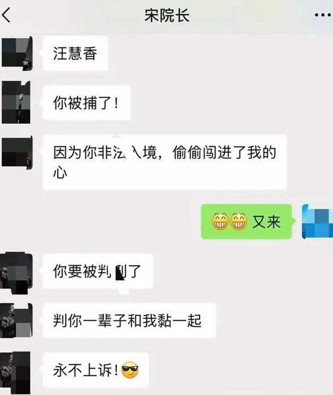The width and height of the screenshot is (333, 395).
Task: Tap the avatar beside the 永不上诉! message
Action: pos(15,373)
